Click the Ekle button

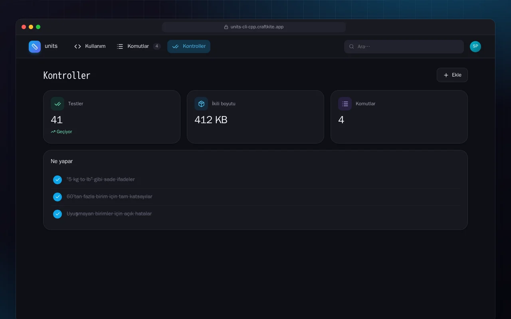[452, 75]
